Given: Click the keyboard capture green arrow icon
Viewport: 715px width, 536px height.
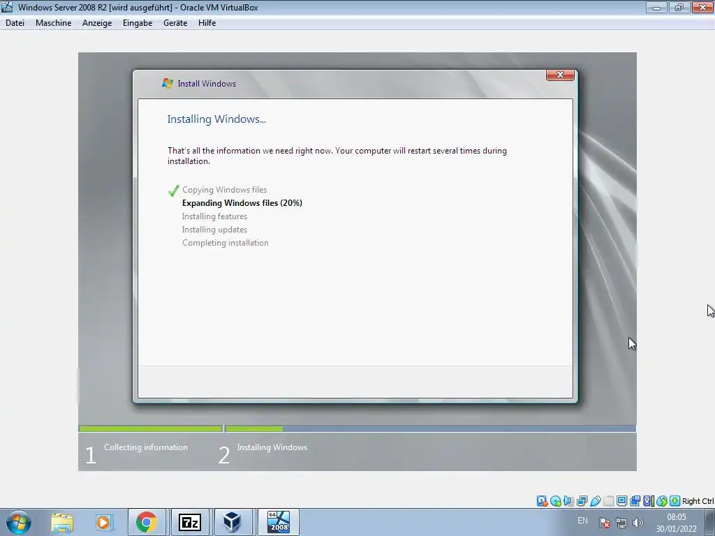Looking at the screenshot, I should click(675, 501).
